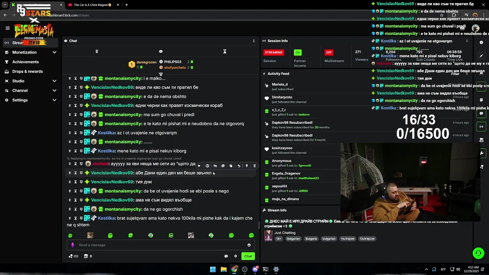Click the copy icon in the message toolbar
The image size is (489, 275).
tap(231, 166)
